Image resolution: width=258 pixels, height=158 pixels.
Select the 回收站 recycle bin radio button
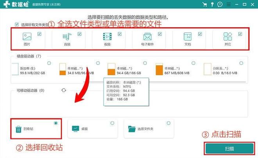[56, 123]
